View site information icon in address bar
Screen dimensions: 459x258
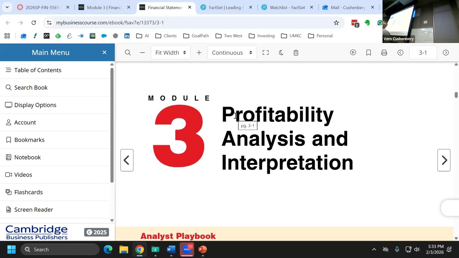tap(49, 23)
